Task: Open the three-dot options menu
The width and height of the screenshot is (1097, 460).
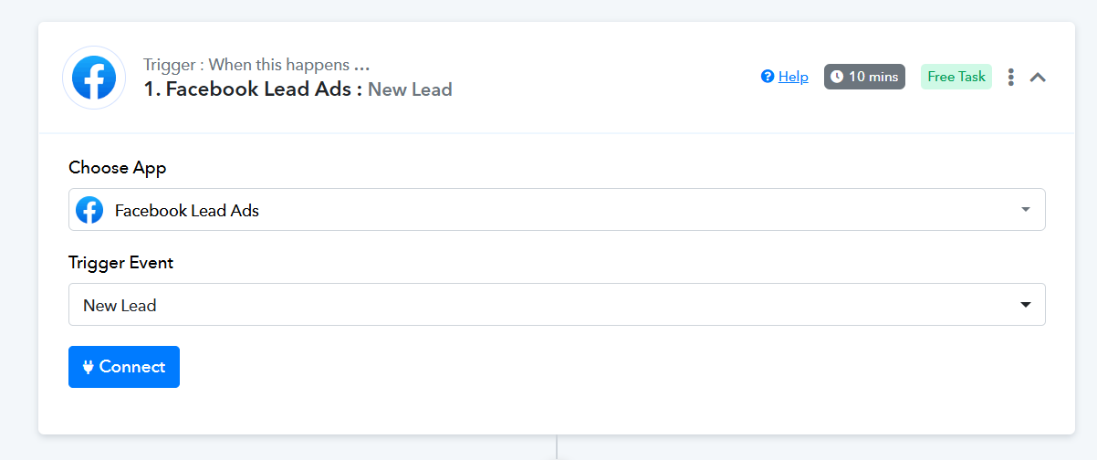Action: point(1010,78)
